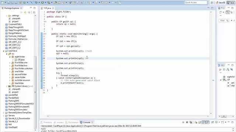The image size is (236, 132).
Task: Switch to the Declaration tab
Action: pos(72,122)
